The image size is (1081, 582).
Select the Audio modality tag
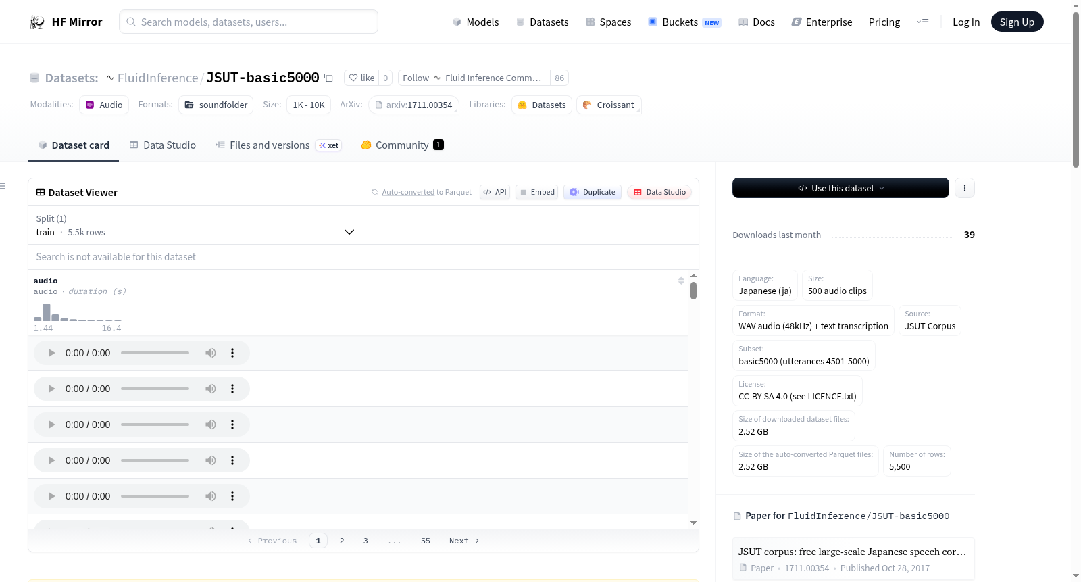point(104,105)
